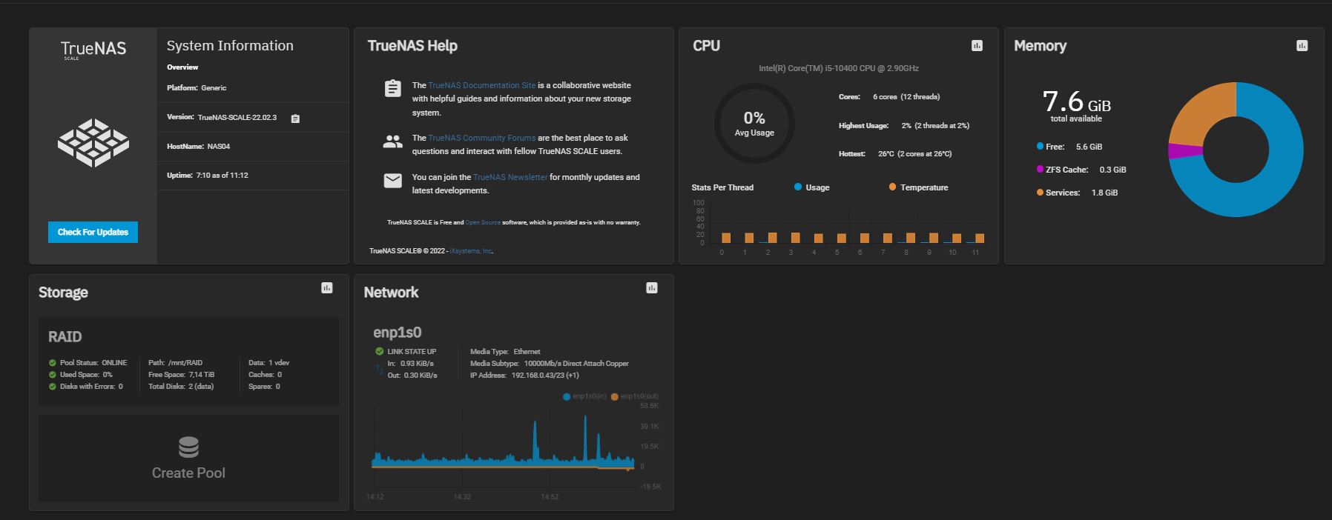Click the Intel Core i5-10400 CPU model text
Image resolution: width=1332 pixels, height=520 pixels.
(x=839, y=68)
